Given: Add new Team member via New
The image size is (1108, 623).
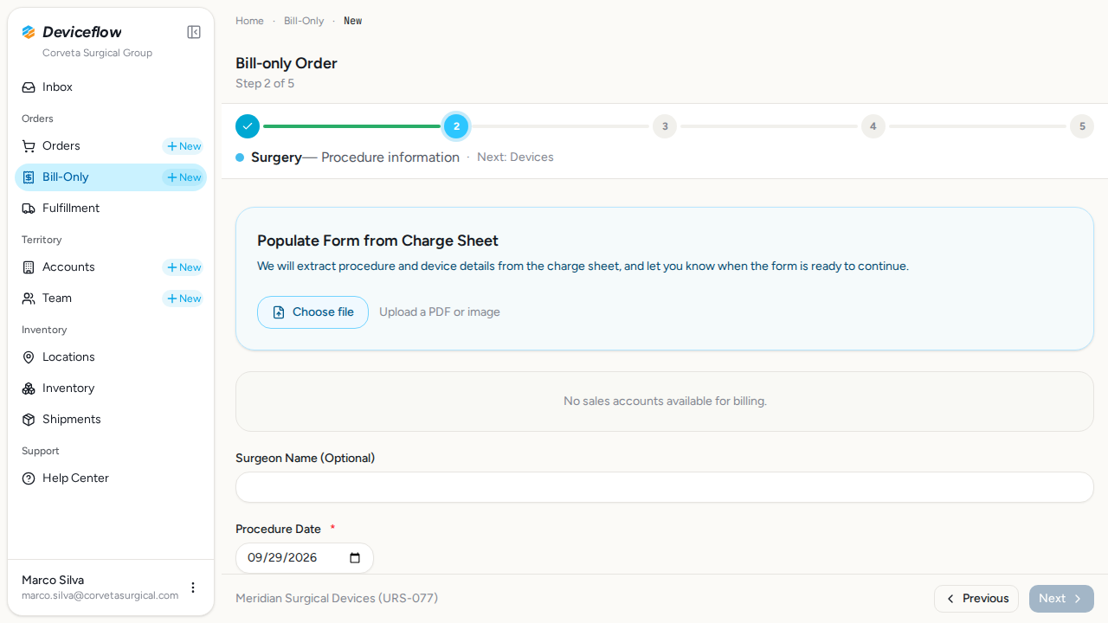Looking at the screenshot, I should tap(184, 299).
